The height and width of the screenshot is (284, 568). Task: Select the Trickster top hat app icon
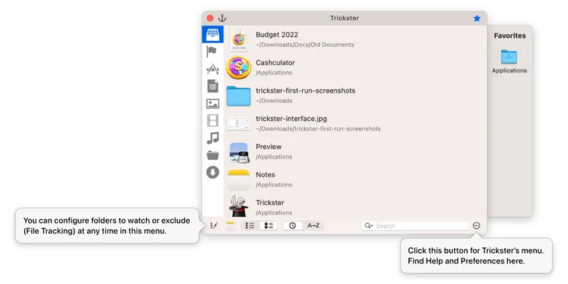(238, 207)
